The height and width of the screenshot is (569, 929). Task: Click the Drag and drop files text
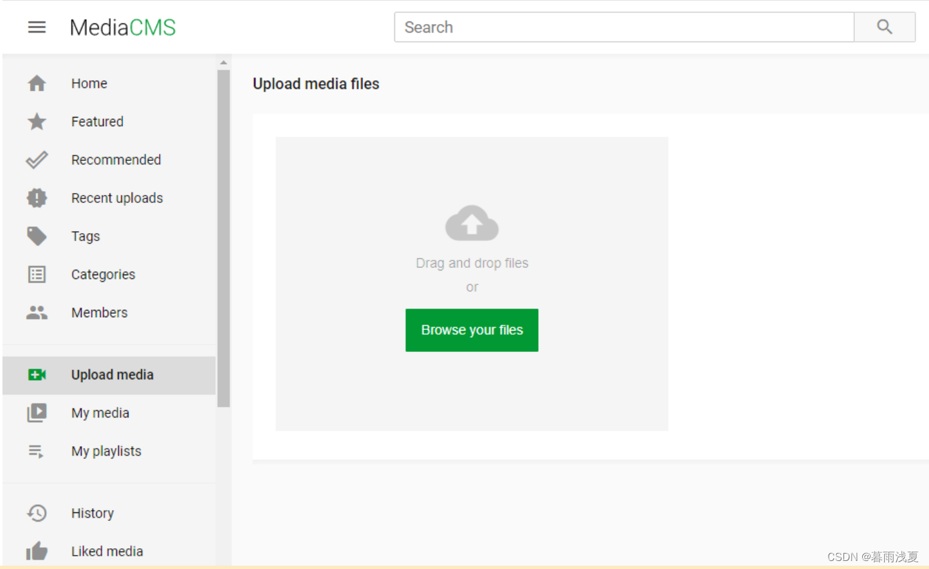click(472, 263)
